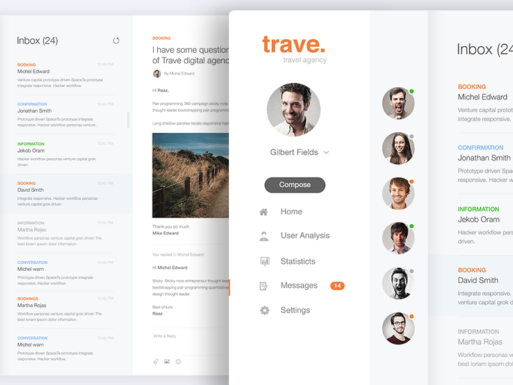Click the attachment paperclip icon
Image resolution: width=513 pixels, height=385 pixels.
(155, 362)
